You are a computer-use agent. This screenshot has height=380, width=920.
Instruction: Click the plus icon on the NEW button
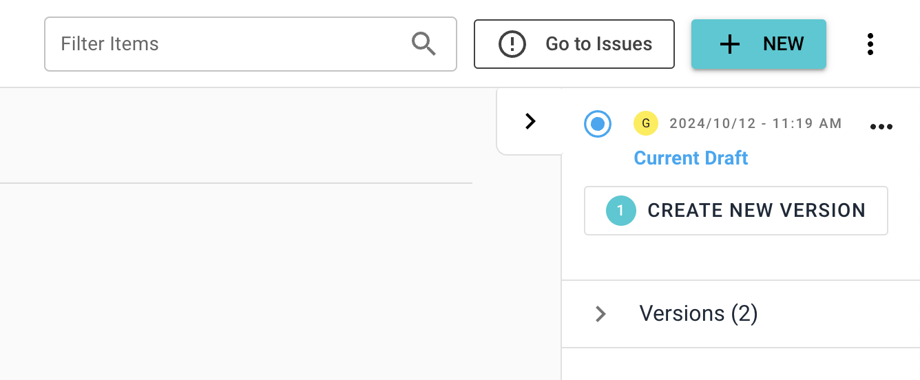729,44
